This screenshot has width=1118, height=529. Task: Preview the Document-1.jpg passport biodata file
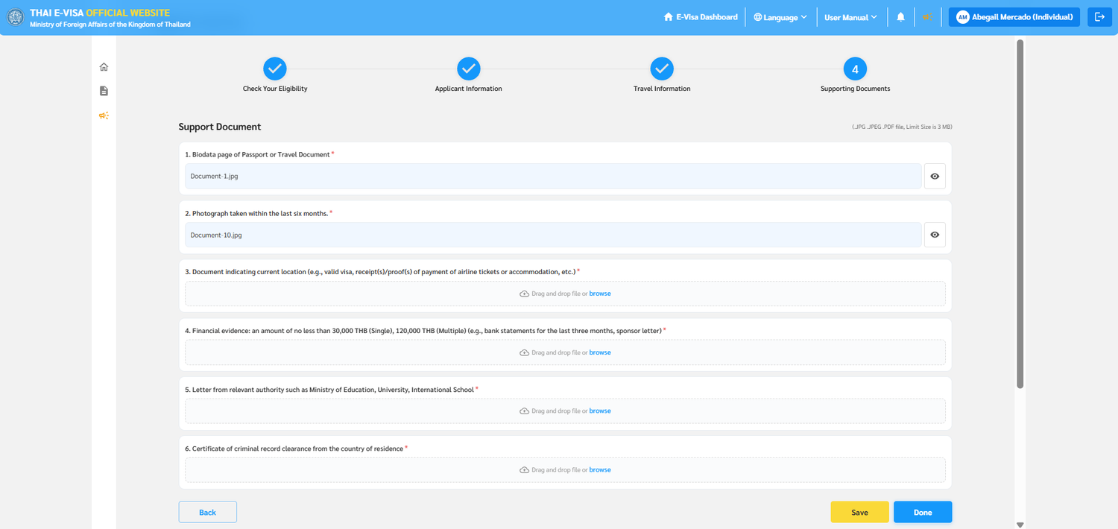click(x=935, y=177)
